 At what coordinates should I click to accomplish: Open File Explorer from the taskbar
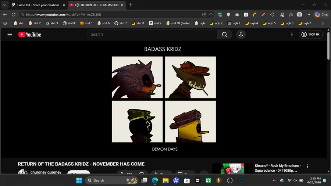tap(165, 180)
